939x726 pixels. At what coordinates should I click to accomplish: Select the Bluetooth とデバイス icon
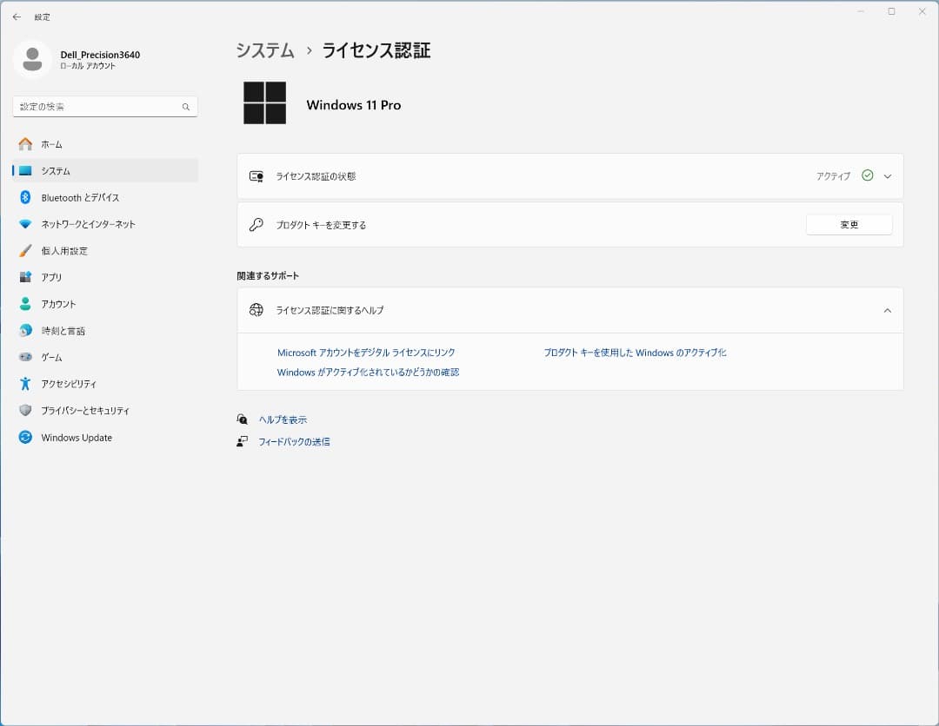26,197
